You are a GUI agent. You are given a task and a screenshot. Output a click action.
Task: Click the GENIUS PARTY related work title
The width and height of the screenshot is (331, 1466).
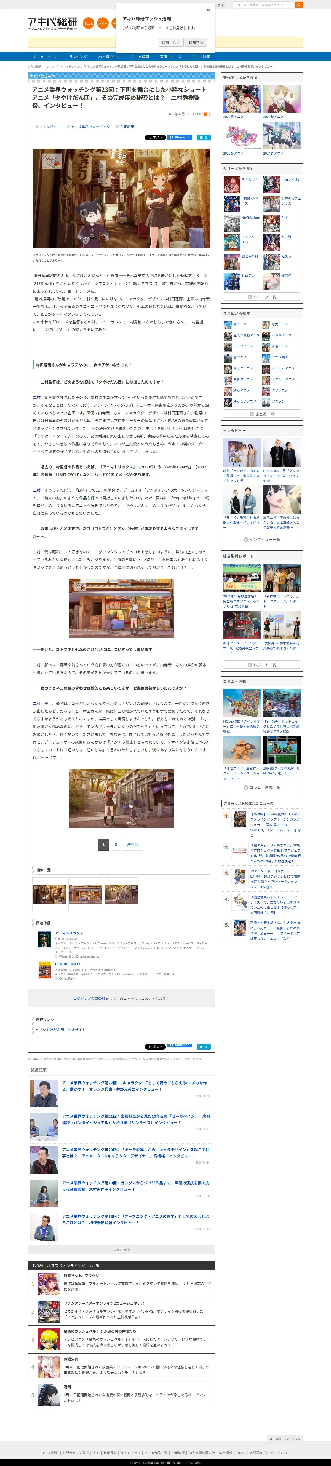pyautogui.click(x=68, y=964)
